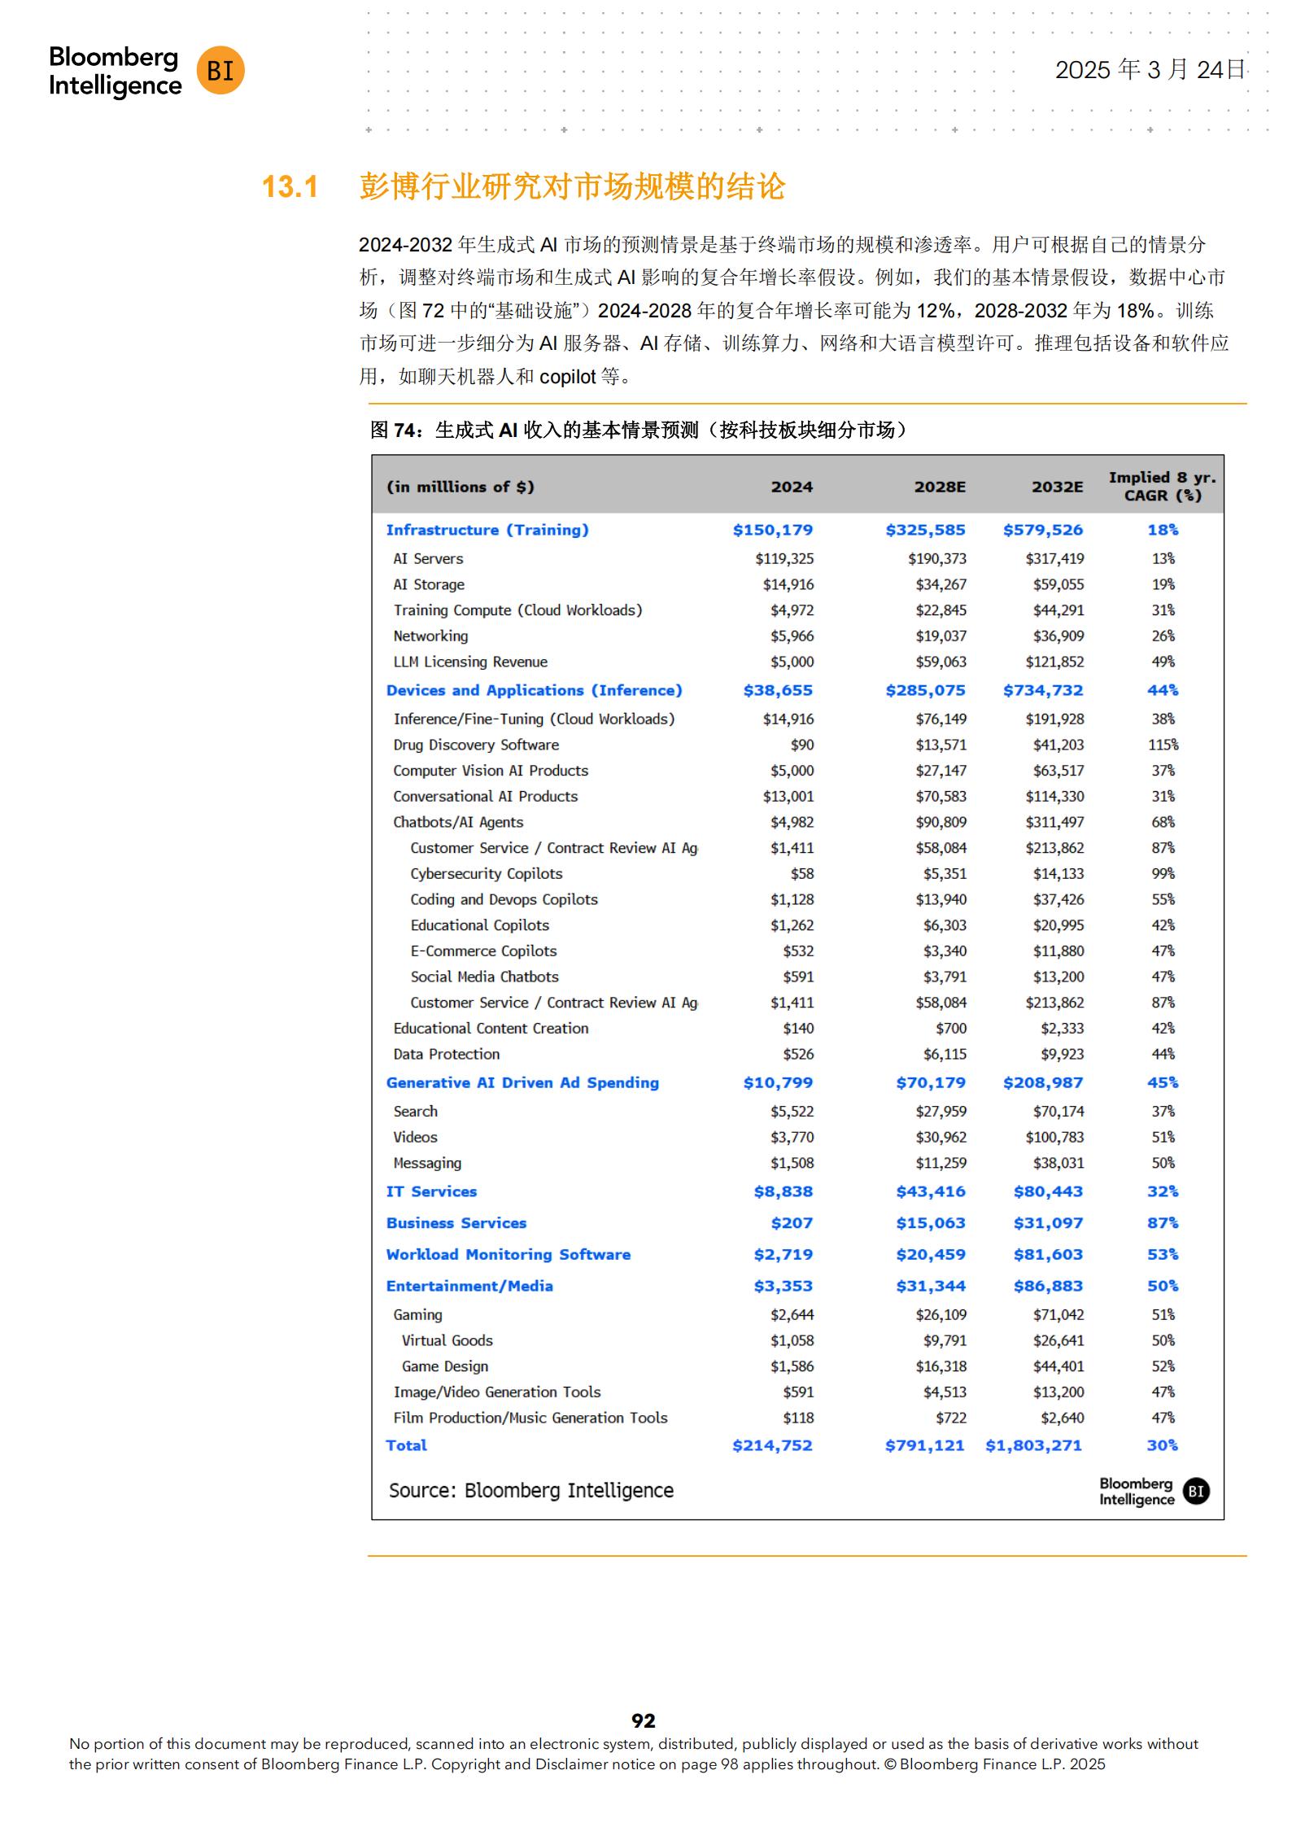The width and height of the screenshot is (1292, 1827).
Task: Click the "Workload Monitoring Software" row label
Action: point(509,1255)
